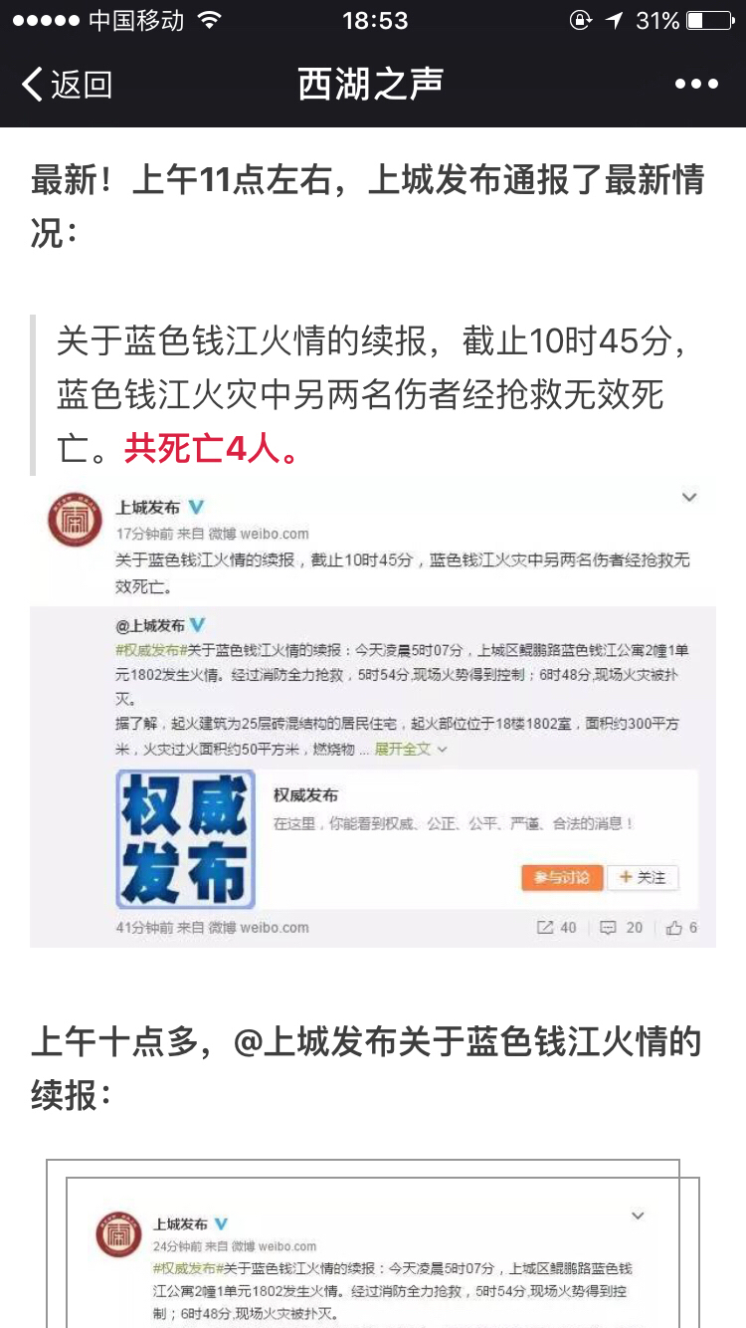Tap the 西湖之声 page title
The height and width of the screenshot is (1328, 746).
[x=371, y=85]
